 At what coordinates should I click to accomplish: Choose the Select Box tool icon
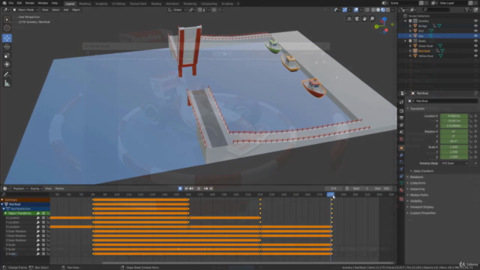7,19
